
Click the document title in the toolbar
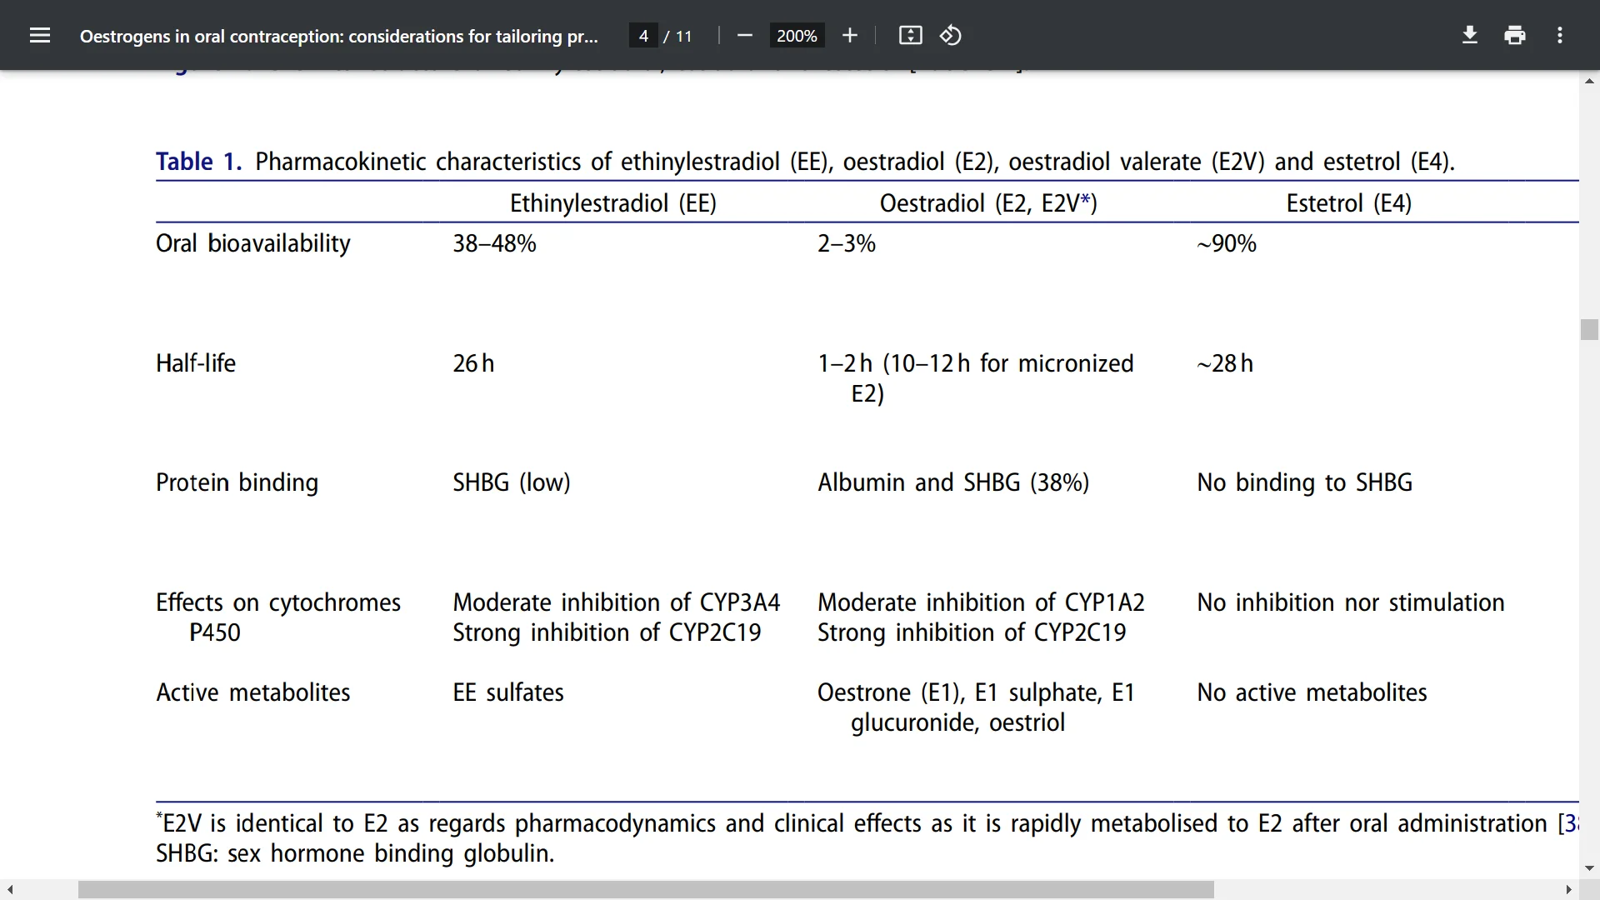click(x=339, y=36)
